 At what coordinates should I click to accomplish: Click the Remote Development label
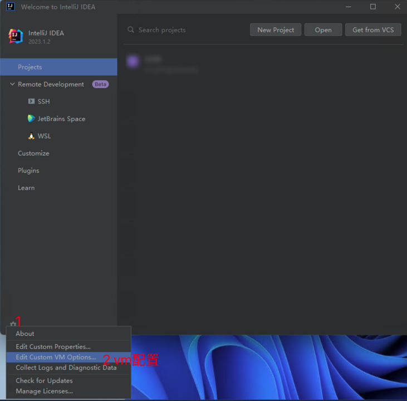coord(51,84)
